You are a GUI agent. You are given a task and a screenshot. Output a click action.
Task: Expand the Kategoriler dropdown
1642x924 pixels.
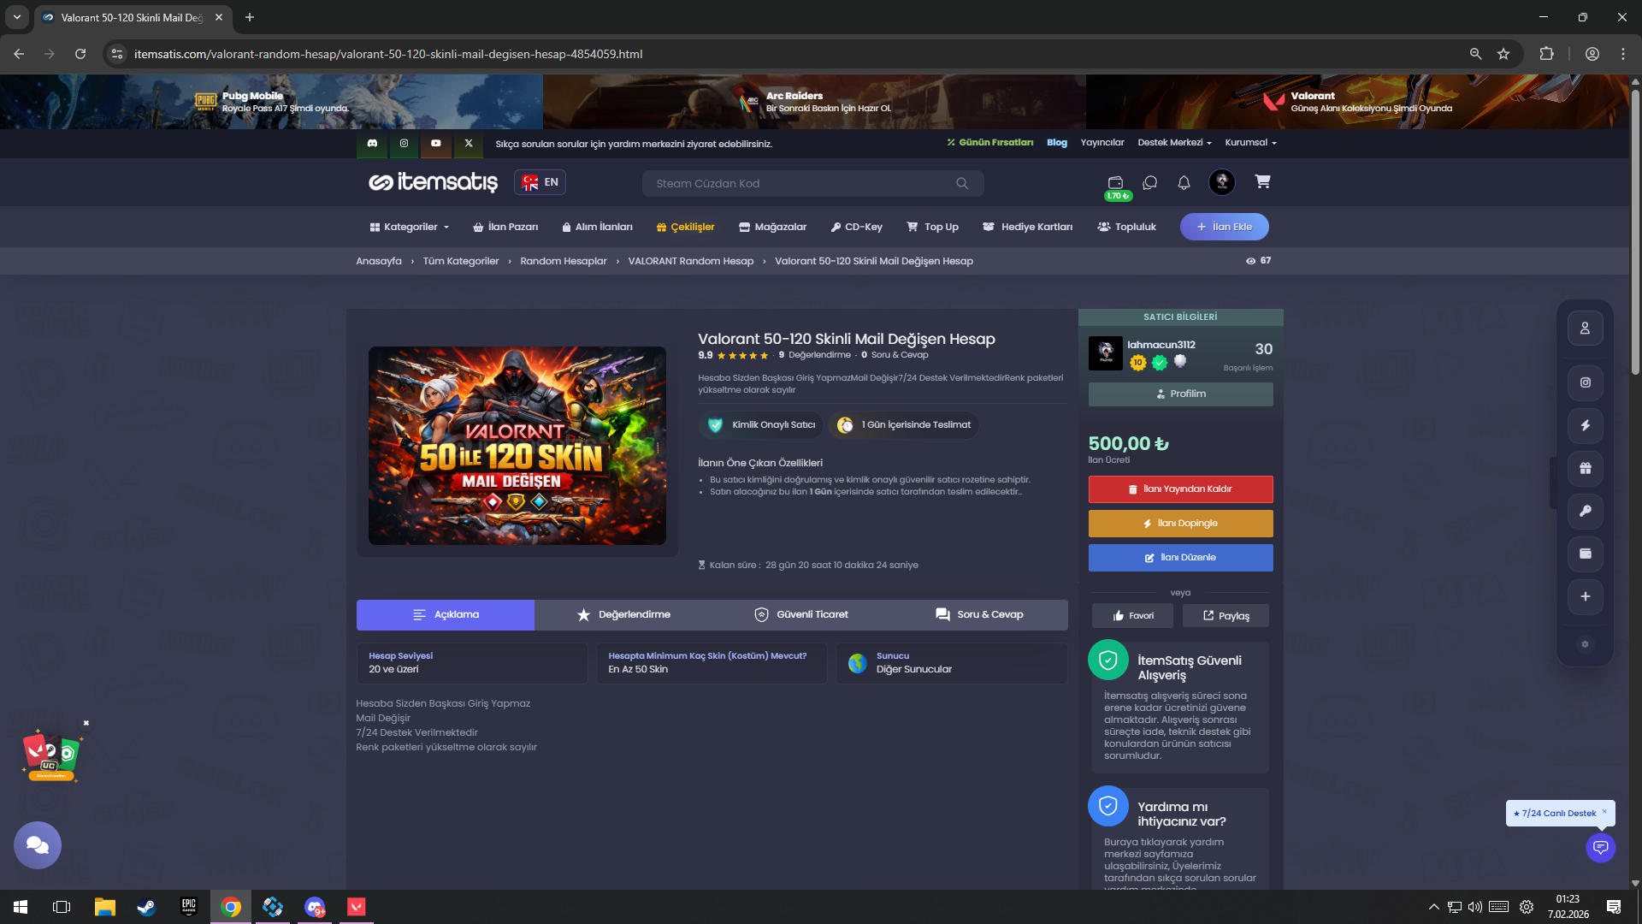(x=409, y=227)
